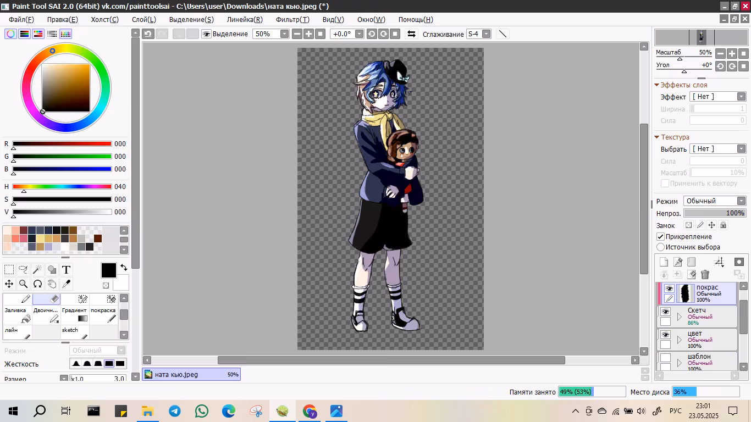Click the undo arrow in the toolbar
This screenshot has height=422, width=751.
coord(148,34)
